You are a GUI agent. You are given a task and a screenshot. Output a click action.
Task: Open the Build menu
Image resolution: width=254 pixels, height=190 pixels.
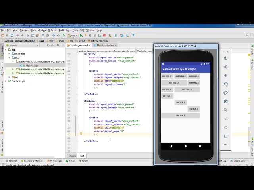coord(62,30)
